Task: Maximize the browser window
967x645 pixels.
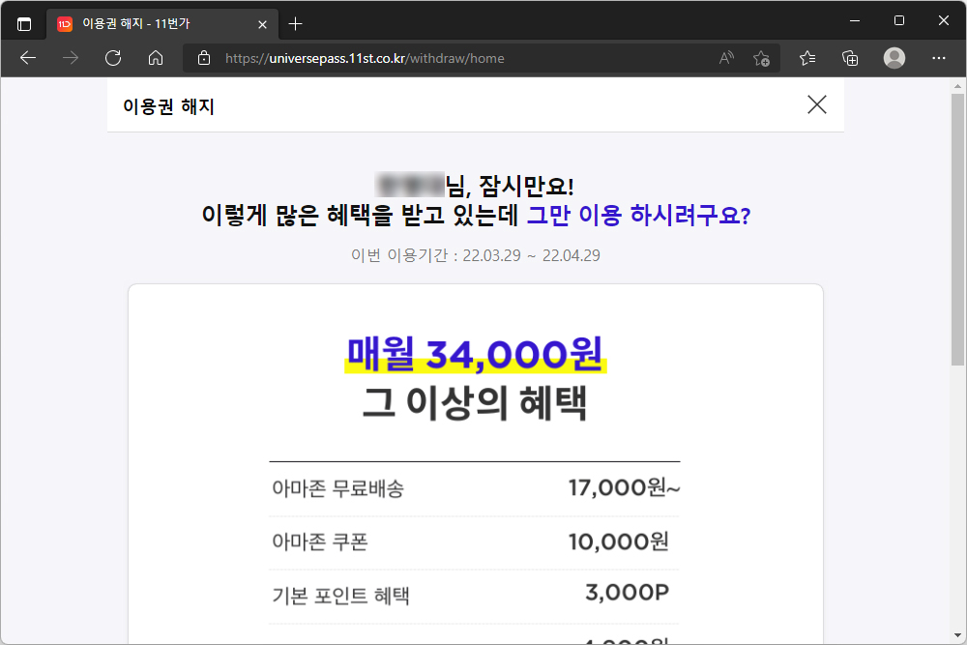Action: [899, 20]
